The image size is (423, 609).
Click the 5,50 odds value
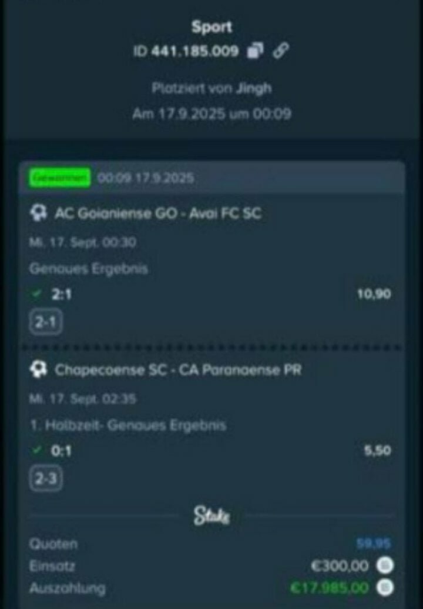pos(377,451)
